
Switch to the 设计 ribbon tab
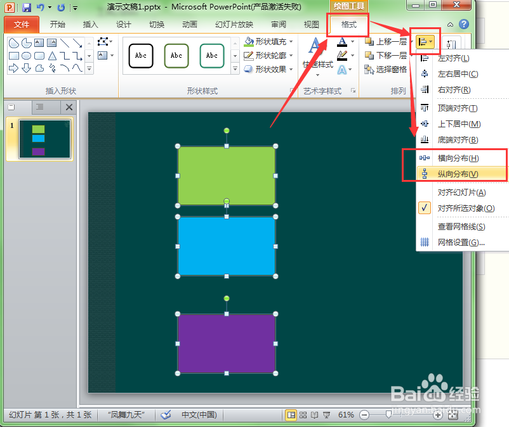pyautogui.click(x=123, y=25)
